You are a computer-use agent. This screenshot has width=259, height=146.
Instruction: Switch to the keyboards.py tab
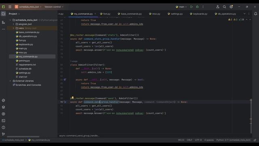pyautogui.click(x=199, y=14)
